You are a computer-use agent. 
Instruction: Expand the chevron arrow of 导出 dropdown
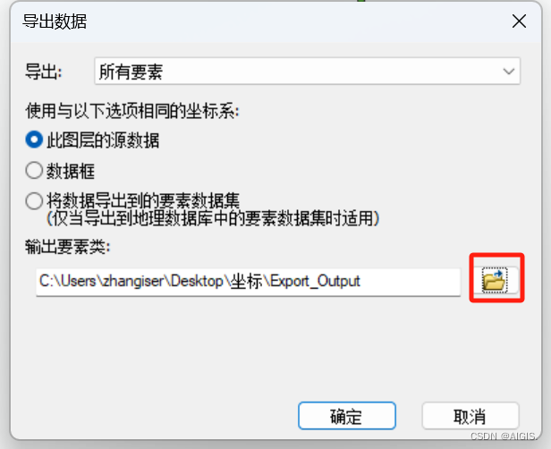pyautogui.click(x=508, y=72)
